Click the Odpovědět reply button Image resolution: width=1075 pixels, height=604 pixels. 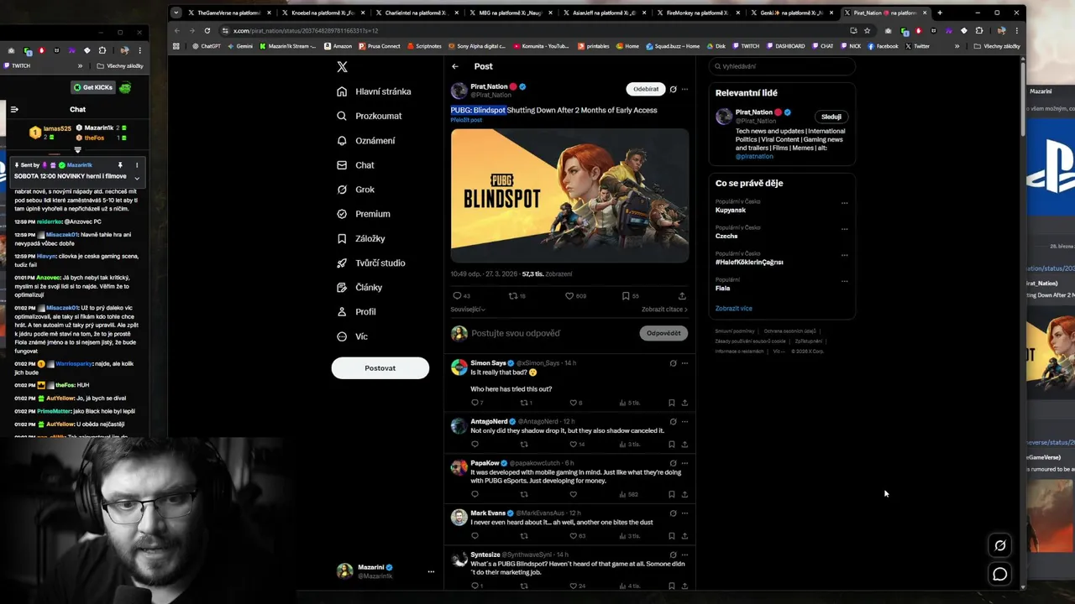tap(663, 333)
